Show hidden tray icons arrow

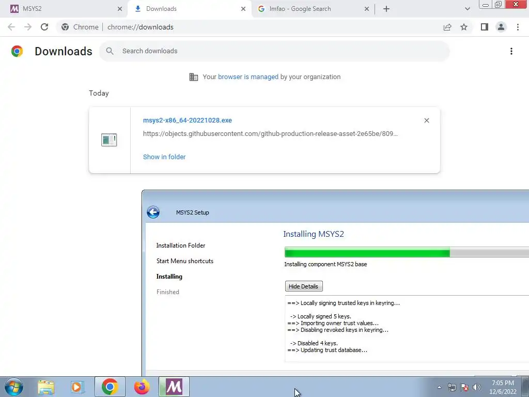[439, 387]
